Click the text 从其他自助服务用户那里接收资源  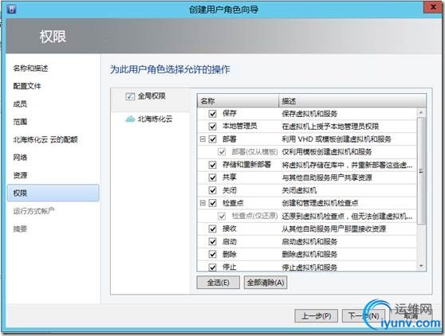(333, 229)
